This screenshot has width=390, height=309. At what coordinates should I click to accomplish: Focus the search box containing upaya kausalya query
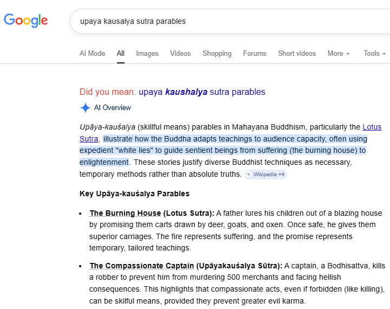230,22
